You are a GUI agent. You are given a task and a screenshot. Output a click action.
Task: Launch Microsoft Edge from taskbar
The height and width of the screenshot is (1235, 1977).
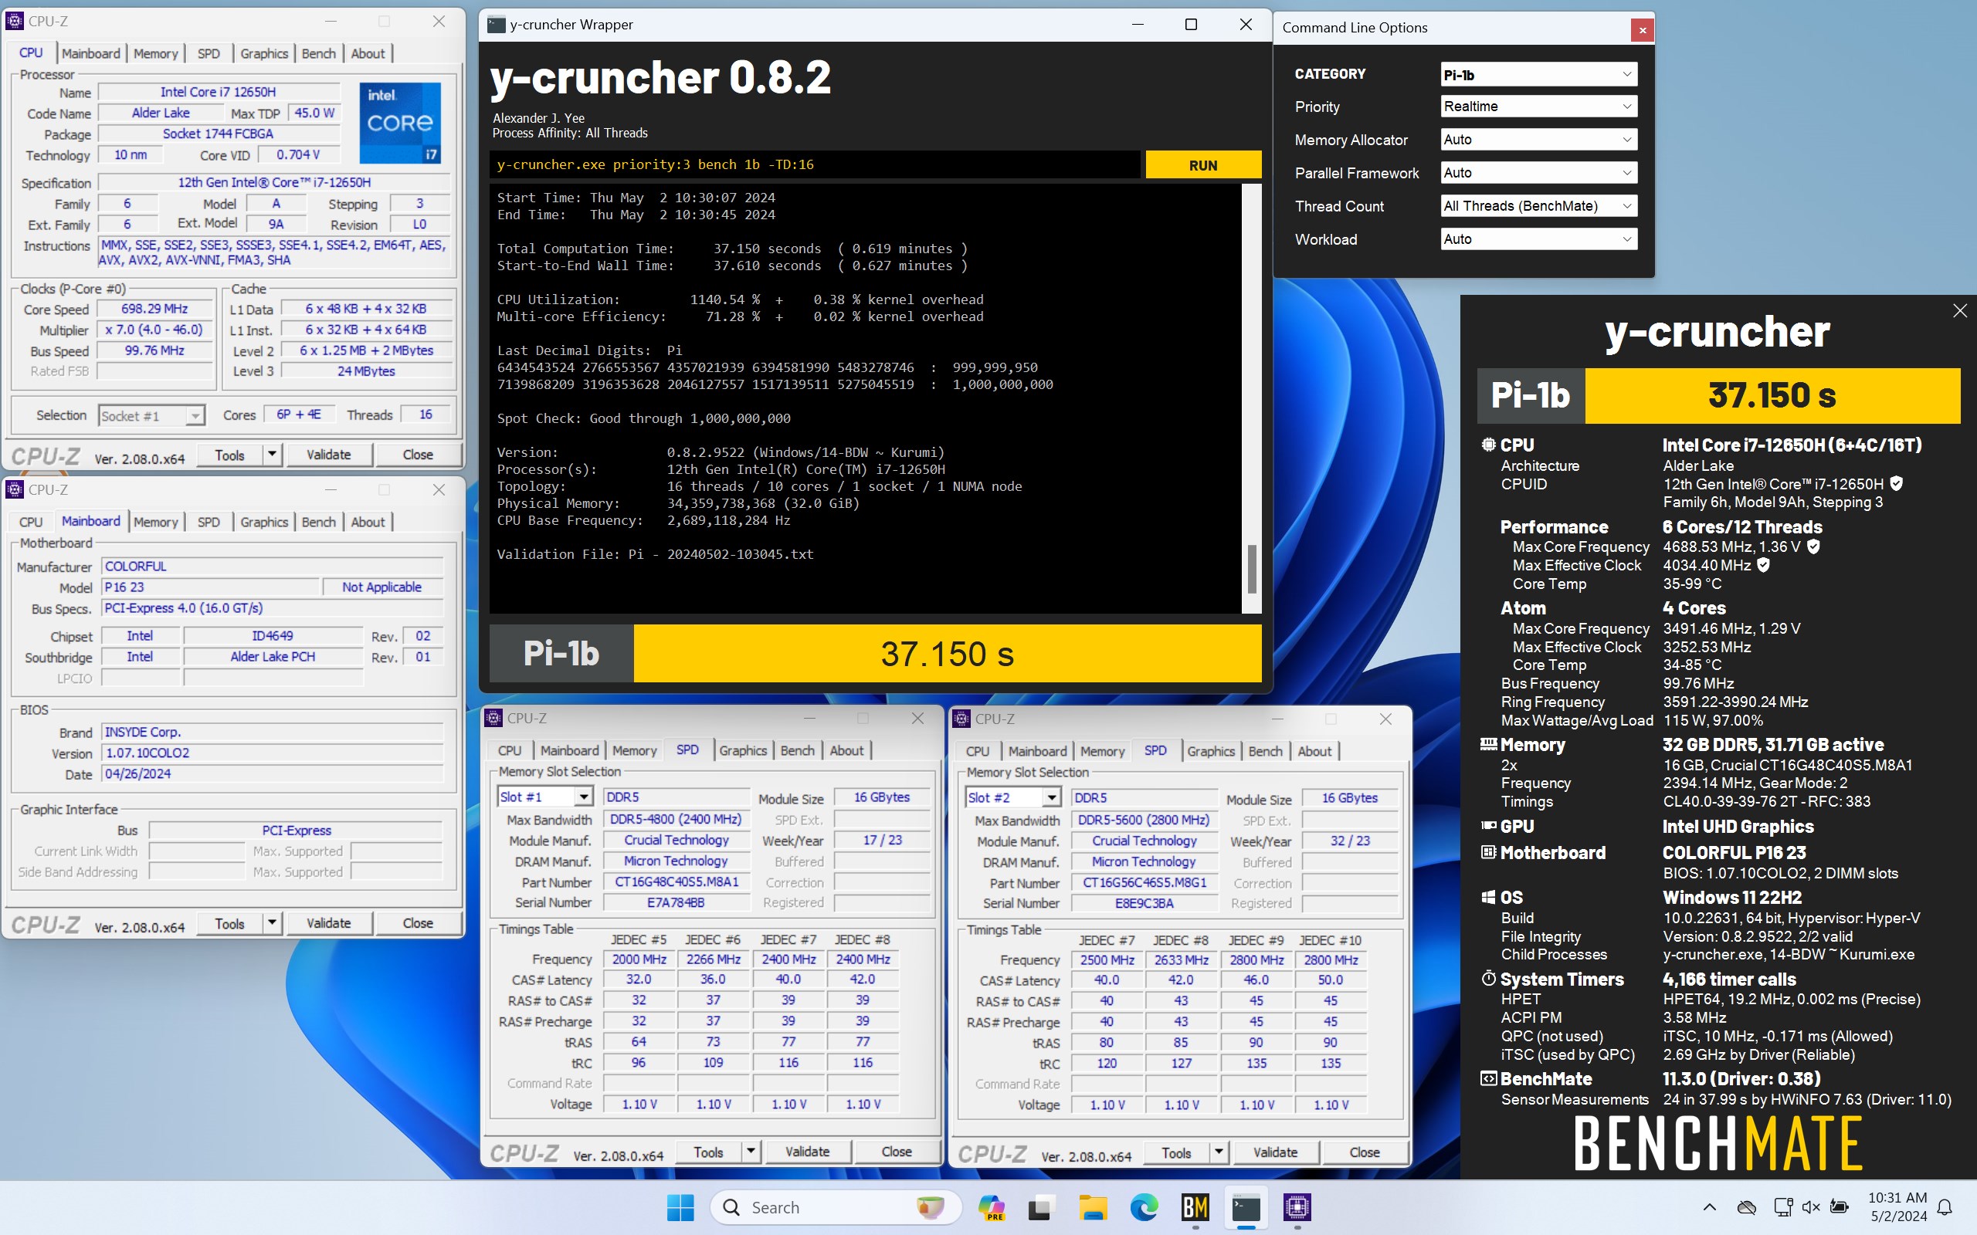(1144, 1207)
